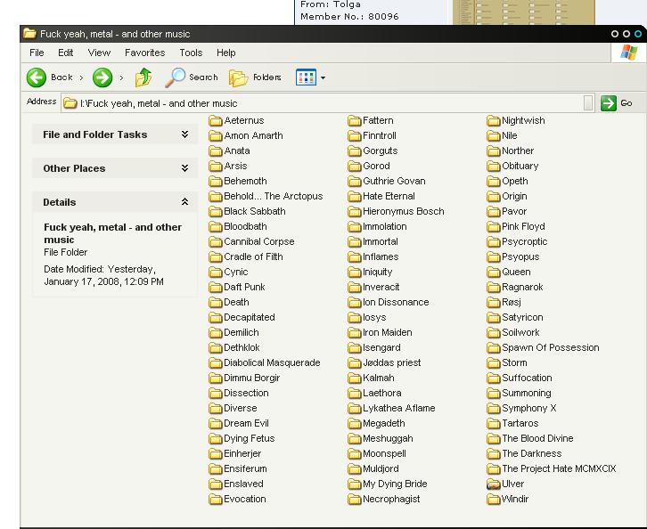Image resolution: width=647 pixels, height=529 pixels.
Task: Click the Views grid icon
Action: coord(306,77)
